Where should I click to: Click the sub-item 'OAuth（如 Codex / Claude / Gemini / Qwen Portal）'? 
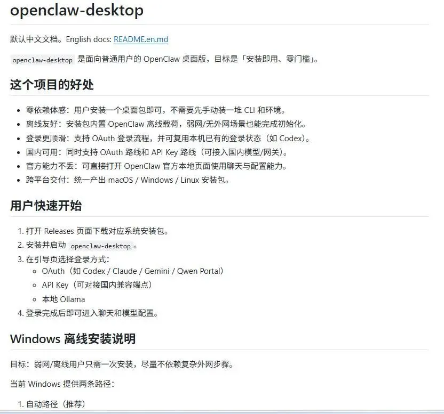click(x=132, y=271)
